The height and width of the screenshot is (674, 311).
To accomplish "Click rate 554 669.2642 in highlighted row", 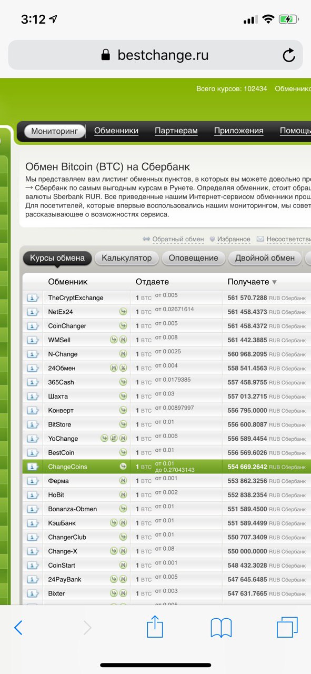I will tap(247, 467).
